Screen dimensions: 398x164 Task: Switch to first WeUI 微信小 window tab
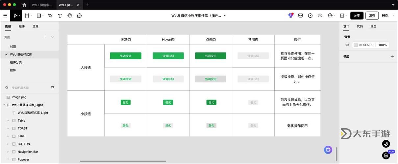coord(42,5)
